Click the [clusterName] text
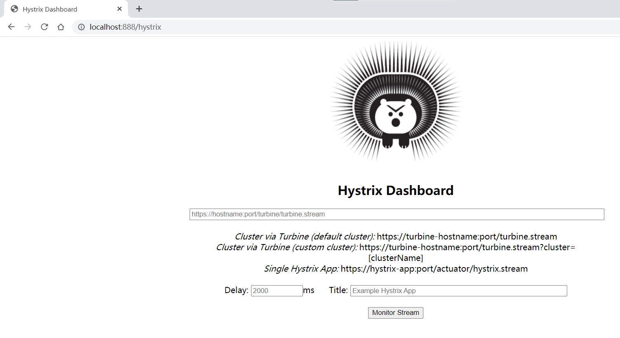 coord(396,258)
